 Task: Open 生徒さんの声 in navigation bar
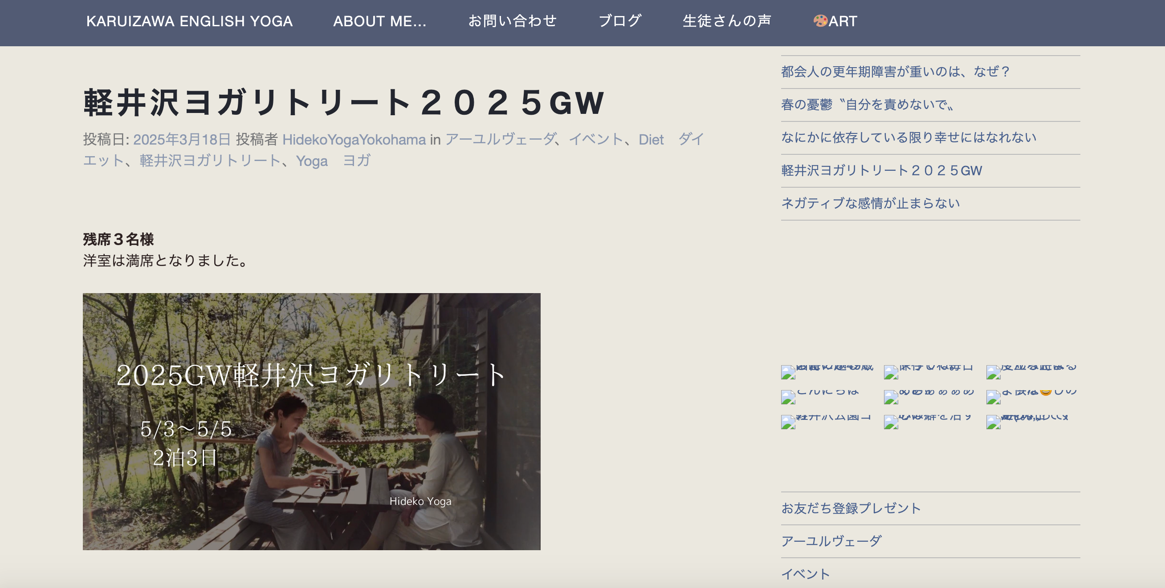coord(727,21)
